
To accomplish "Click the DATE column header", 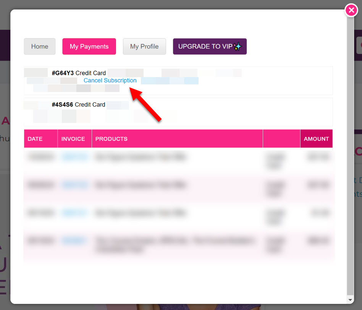I will point(35,139).
